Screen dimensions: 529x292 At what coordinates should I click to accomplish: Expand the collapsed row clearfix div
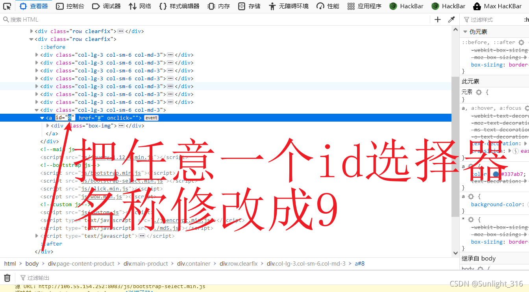(x=31, y=31)
